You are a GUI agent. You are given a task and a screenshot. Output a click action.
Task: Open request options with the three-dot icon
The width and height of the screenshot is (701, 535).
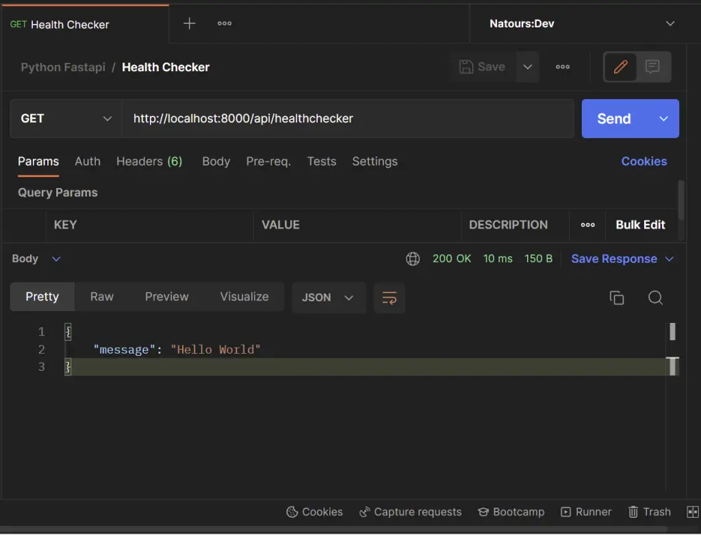click(563, 66)
